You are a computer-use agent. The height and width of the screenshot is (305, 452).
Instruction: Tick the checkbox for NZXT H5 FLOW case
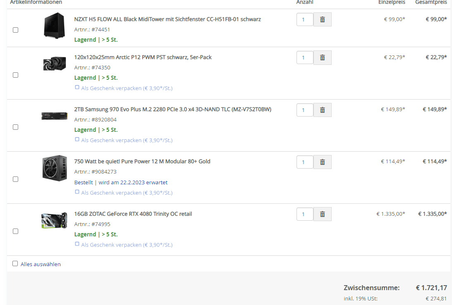[16, 30]
